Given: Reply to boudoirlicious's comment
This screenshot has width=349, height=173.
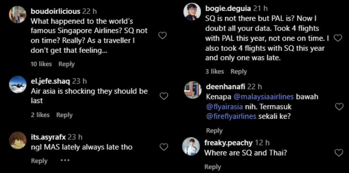Looking at the screenshot, I should pos(66,64).
